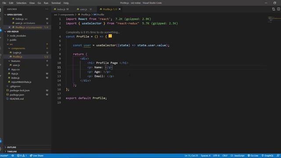Open the Help menu
The image size is (281, 158).
click(66, 3)
